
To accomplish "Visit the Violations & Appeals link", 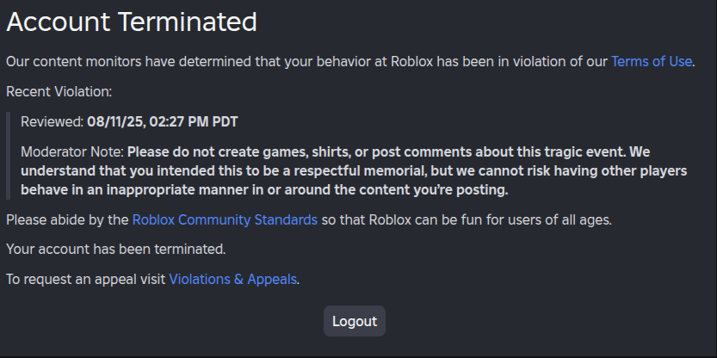I will 233,279.
